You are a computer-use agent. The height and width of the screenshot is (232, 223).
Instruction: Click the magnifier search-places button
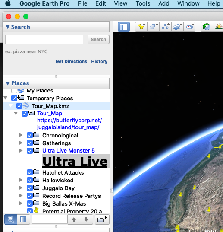(x=11, y=219)
